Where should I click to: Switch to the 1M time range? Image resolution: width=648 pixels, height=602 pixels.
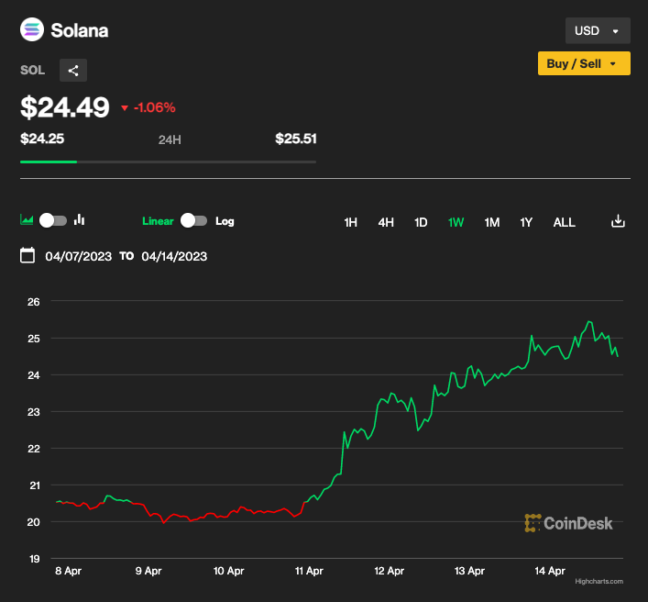coord(492,223)
